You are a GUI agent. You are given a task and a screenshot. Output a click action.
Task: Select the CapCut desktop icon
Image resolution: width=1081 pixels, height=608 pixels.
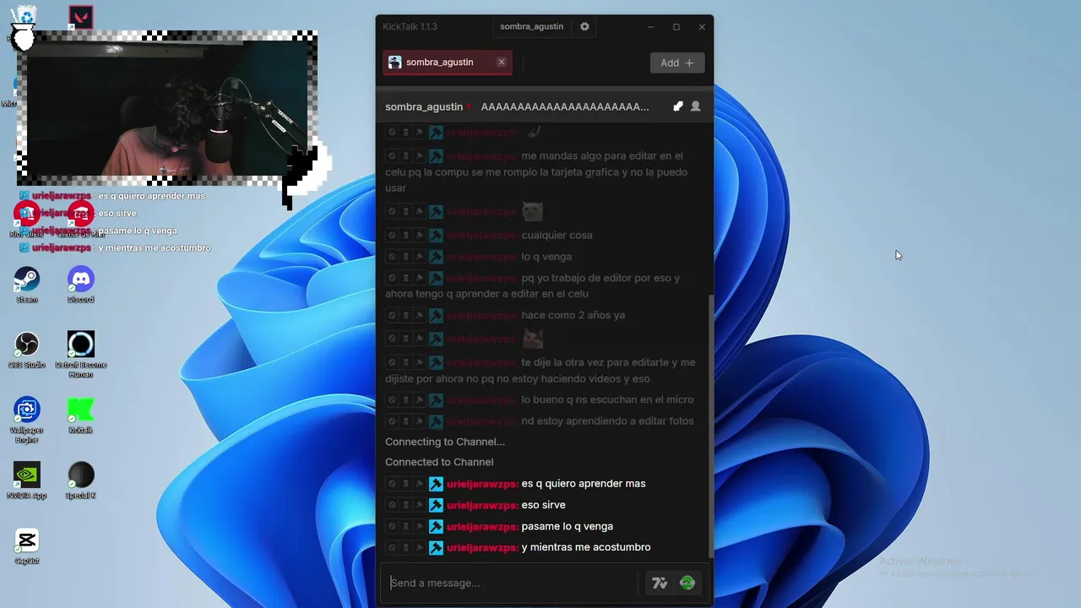(x=27, y=546)
